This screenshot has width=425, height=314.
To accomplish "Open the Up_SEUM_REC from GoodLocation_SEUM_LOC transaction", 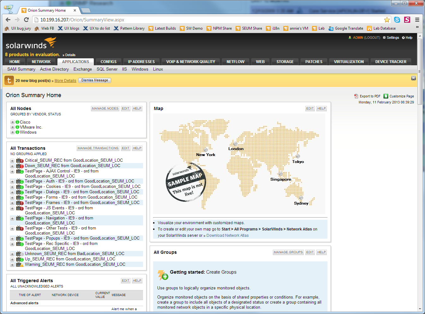I will [70, 259].
